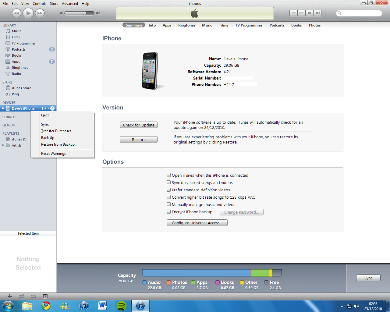390x312 pixels.
Task: Click the Restore button
Action: coord(139,140)
